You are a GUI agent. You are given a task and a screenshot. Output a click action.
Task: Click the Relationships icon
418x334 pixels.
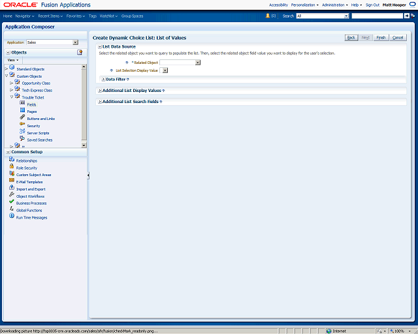(12, 160)
